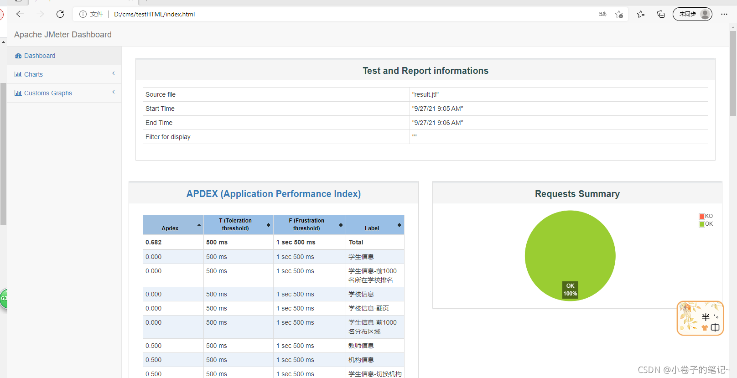Expand the Customs Graphs chevron

tap(114, 92)
